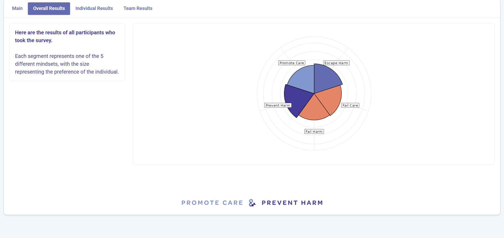Click the Fail Harm chart label
504x238 pixels.
[x=314, y=131]
